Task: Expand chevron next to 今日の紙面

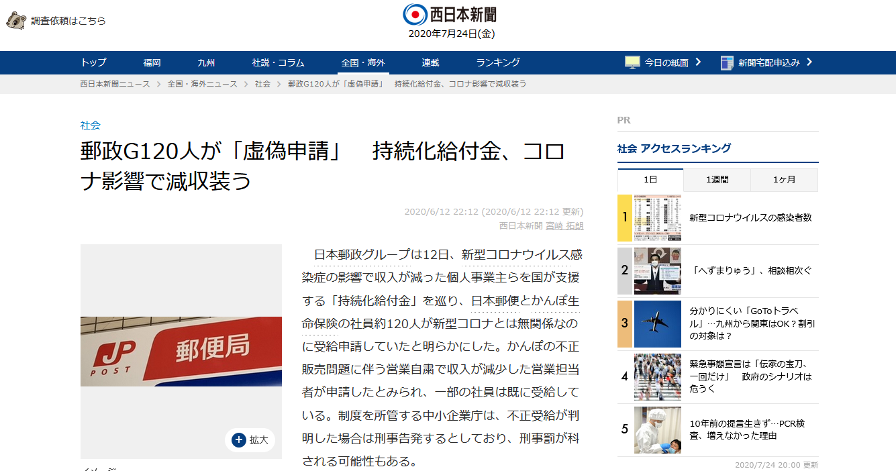Action: click(698, 62)
